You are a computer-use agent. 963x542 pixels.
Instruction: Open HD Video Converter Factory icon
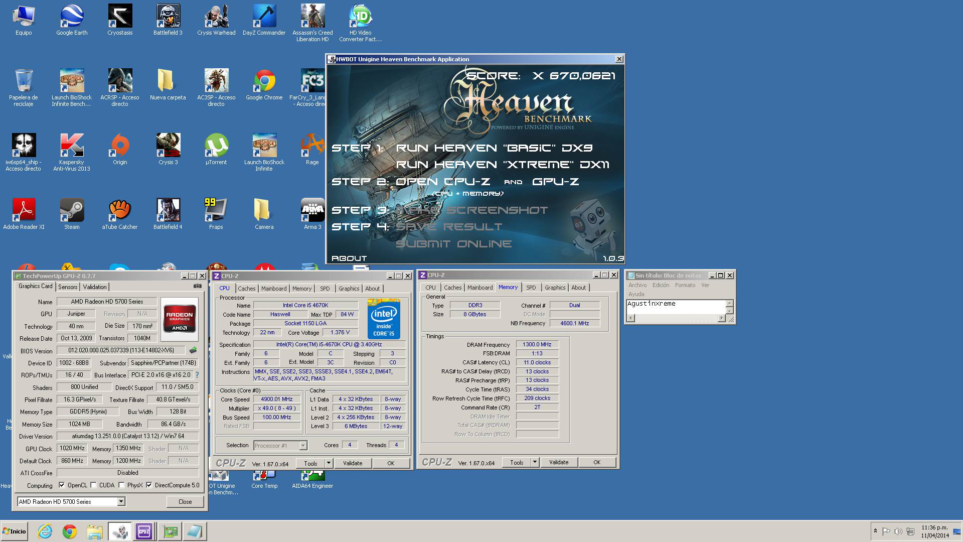point(361,23)
